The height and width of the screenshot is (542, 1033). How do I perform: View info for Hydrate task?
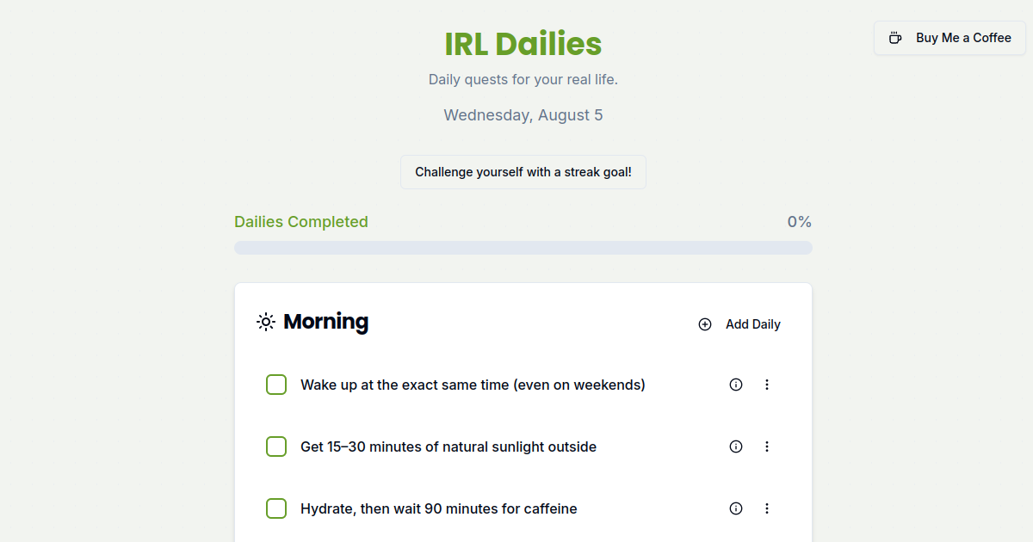[x=736, y=508]
